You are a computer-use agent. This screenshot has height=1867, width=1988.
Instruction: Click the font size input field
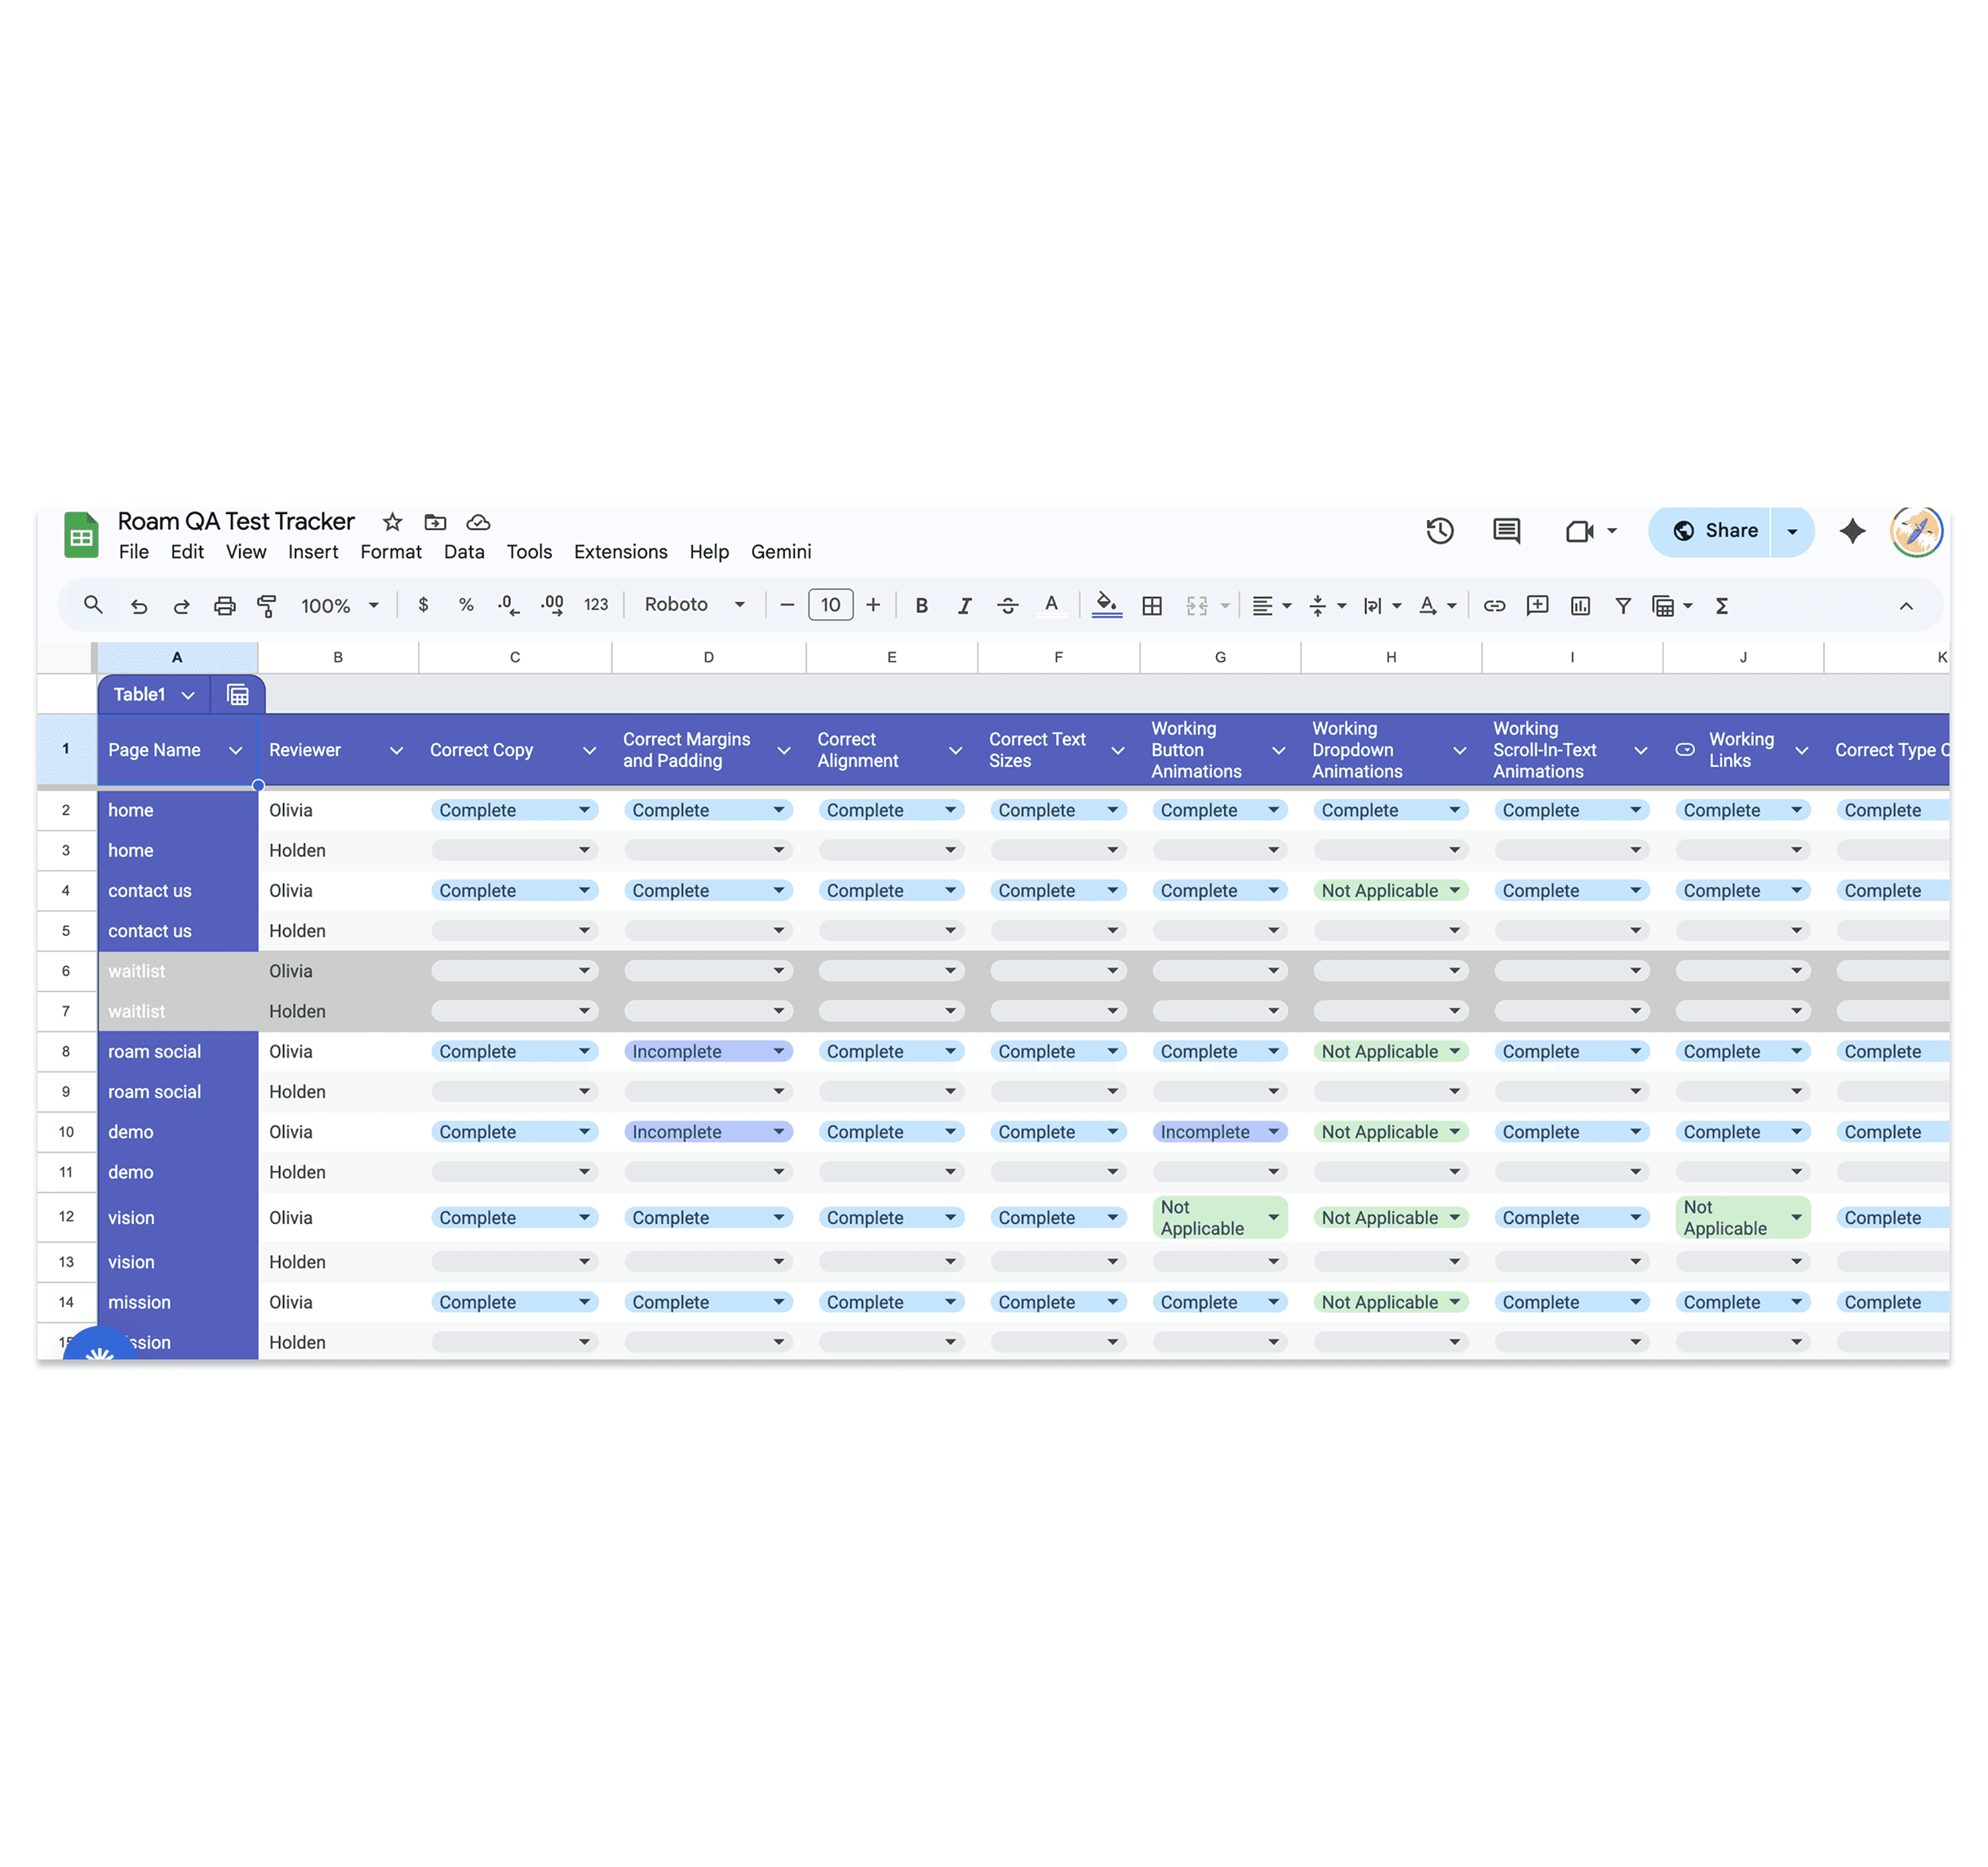[x=830, y=605]
